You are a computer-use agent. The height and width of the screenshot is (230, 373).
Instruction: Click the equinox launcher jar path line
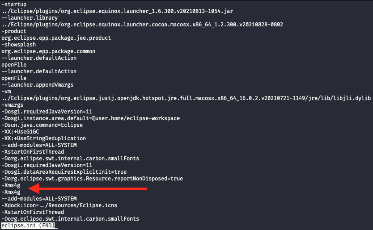coord(117,11)
